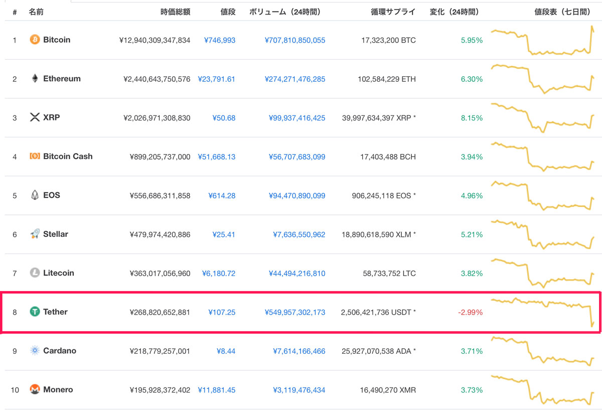Click the Tether logo icon
602x410 pixels.
tap(35, 312)
